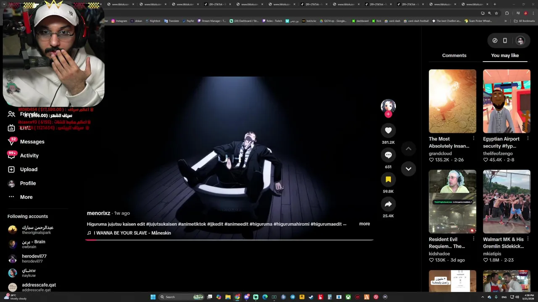Open menorixz username link
Image resolution: width=538 pixels, height=302 pixels.
[98, 213]
